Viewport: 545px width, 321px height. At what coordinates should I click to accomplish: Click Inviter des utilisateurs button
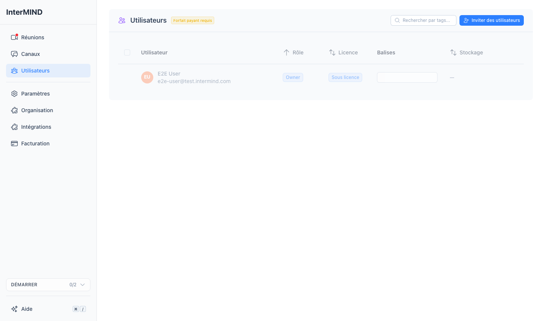492,20
